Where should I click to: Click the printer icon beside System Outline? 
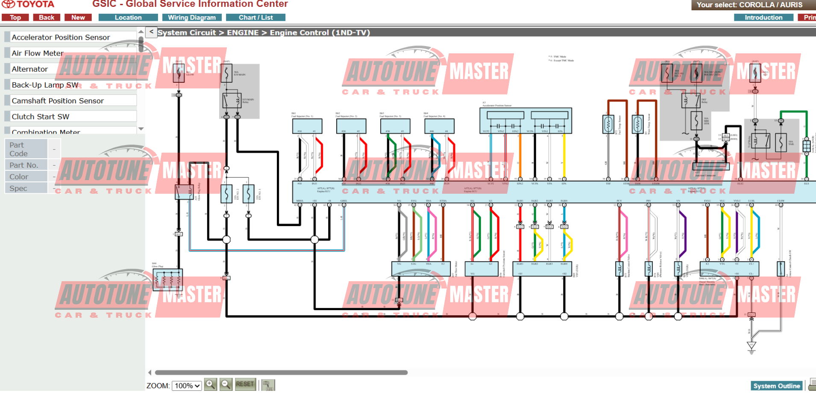click(812, 385)
